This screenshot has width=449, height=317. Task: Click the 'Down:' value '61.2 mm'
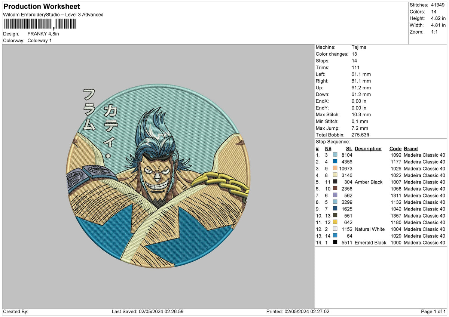361,95
